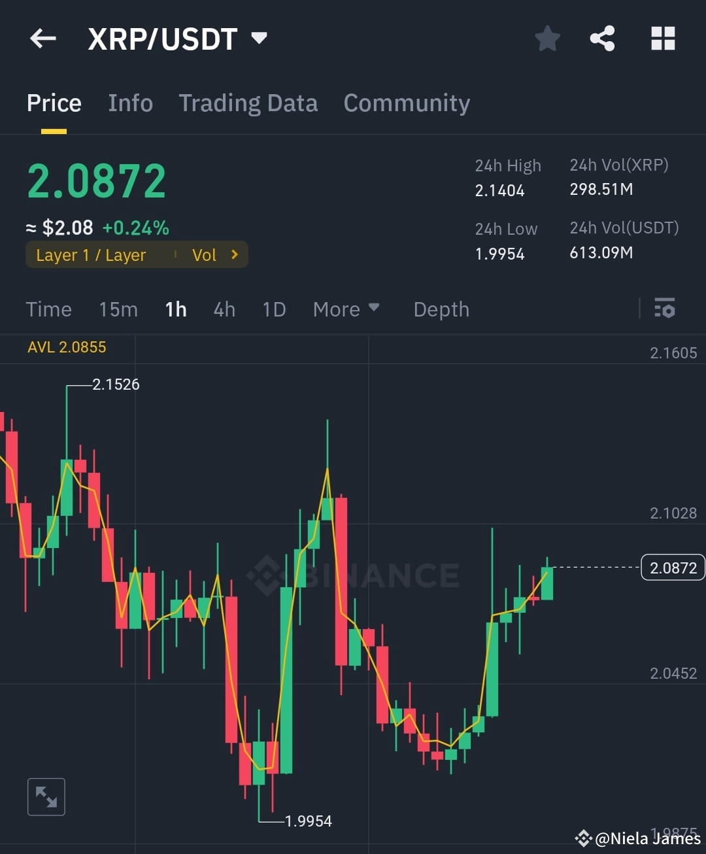Viewport: 706px width, 854px height.
Task: Open the XRP/USDT pair selector dropdown
Action: coord(258,38)
